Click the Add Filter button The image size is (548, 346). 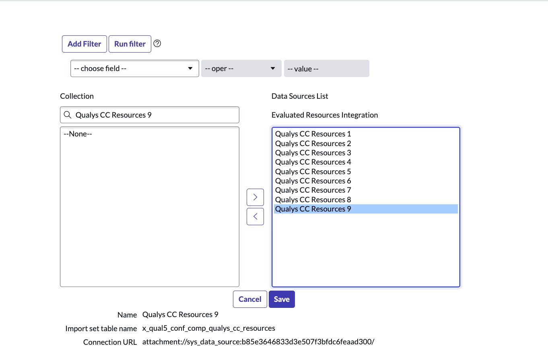(84, 44)
